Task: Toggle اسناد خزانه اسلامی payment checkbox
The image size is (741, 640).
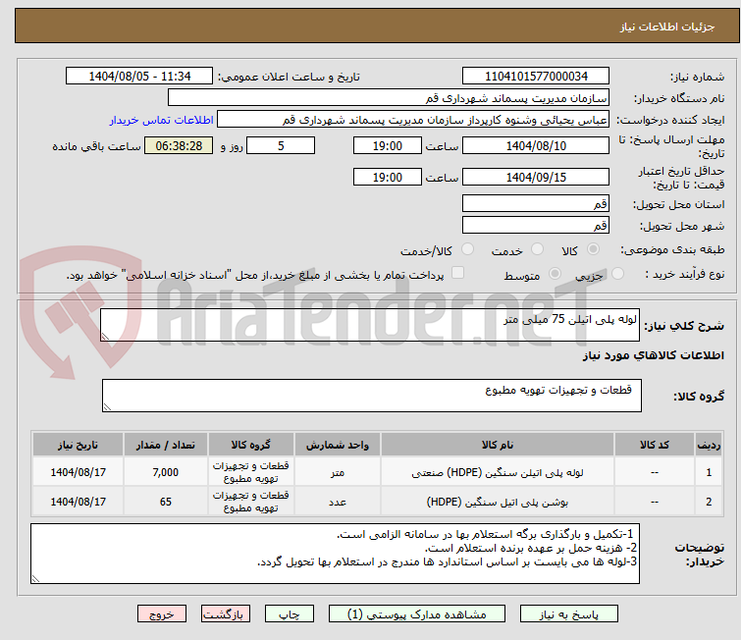Action: pos(457,272)
